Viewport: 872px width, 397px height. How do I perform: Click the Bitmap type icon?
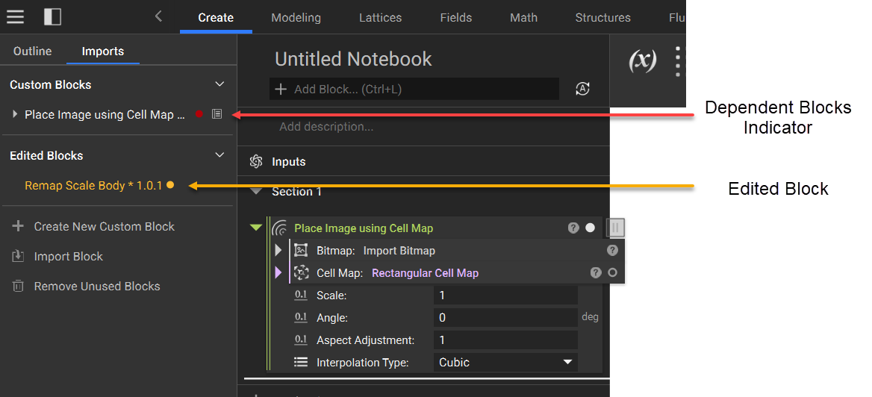coord(301,250)
